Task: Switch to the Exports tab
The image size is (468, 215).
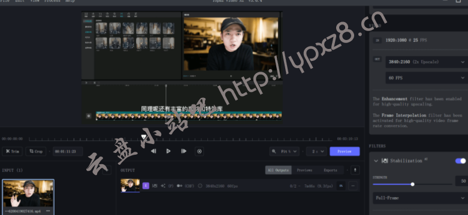Action: [x=330, y=170]
